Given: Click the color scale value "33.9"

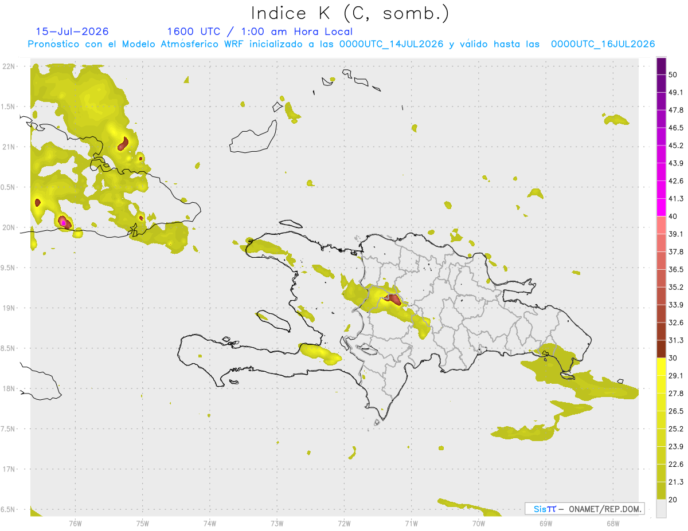Looking at the screenshot, I should point(676,305).
